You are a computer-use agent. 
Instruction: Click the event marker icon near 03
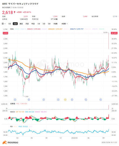(x=15, y=99)
